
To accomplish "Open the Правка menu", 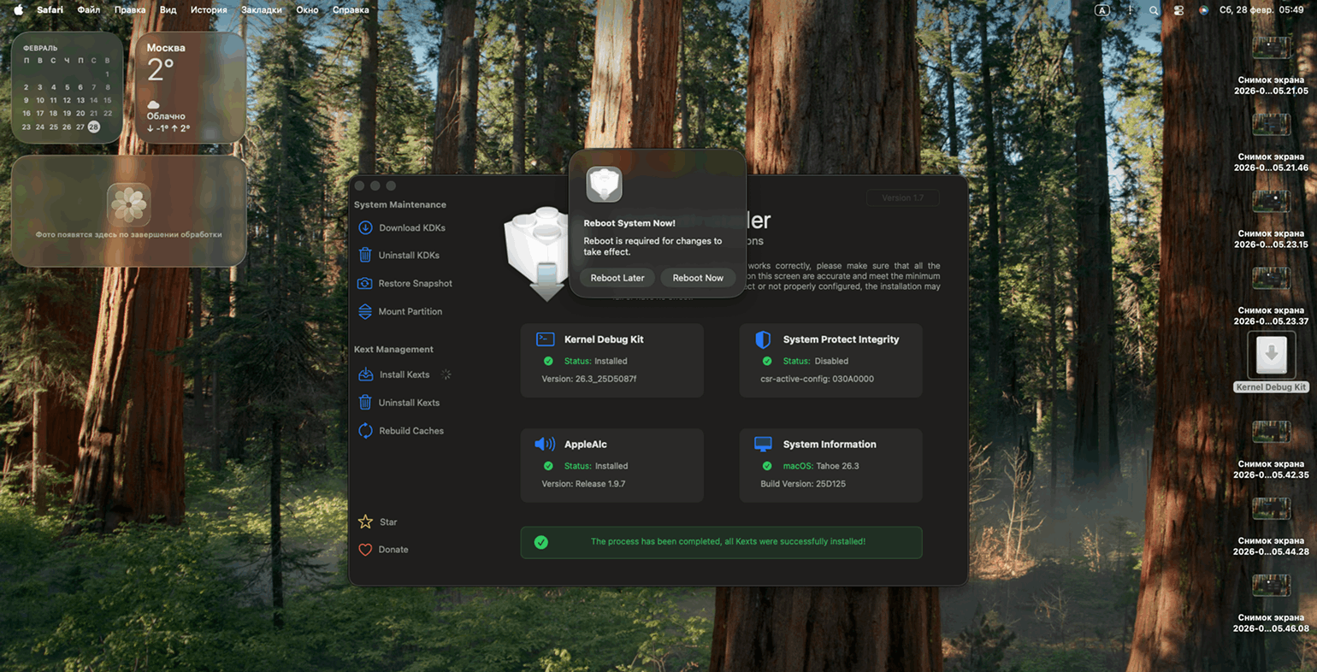I will click(130, 10).
